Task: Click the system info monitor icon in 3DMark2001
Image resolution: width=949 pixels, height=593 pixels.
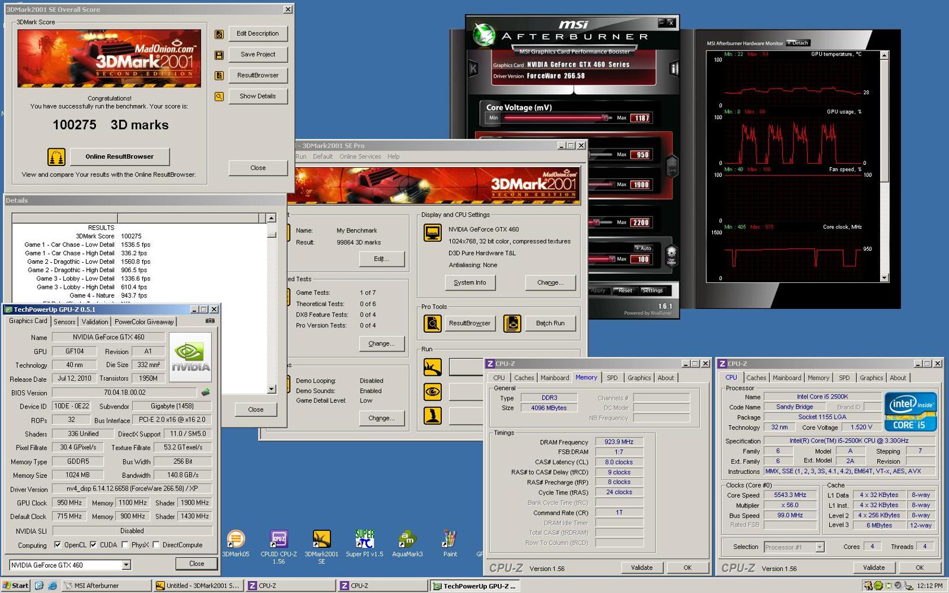Action: point(432,232)
